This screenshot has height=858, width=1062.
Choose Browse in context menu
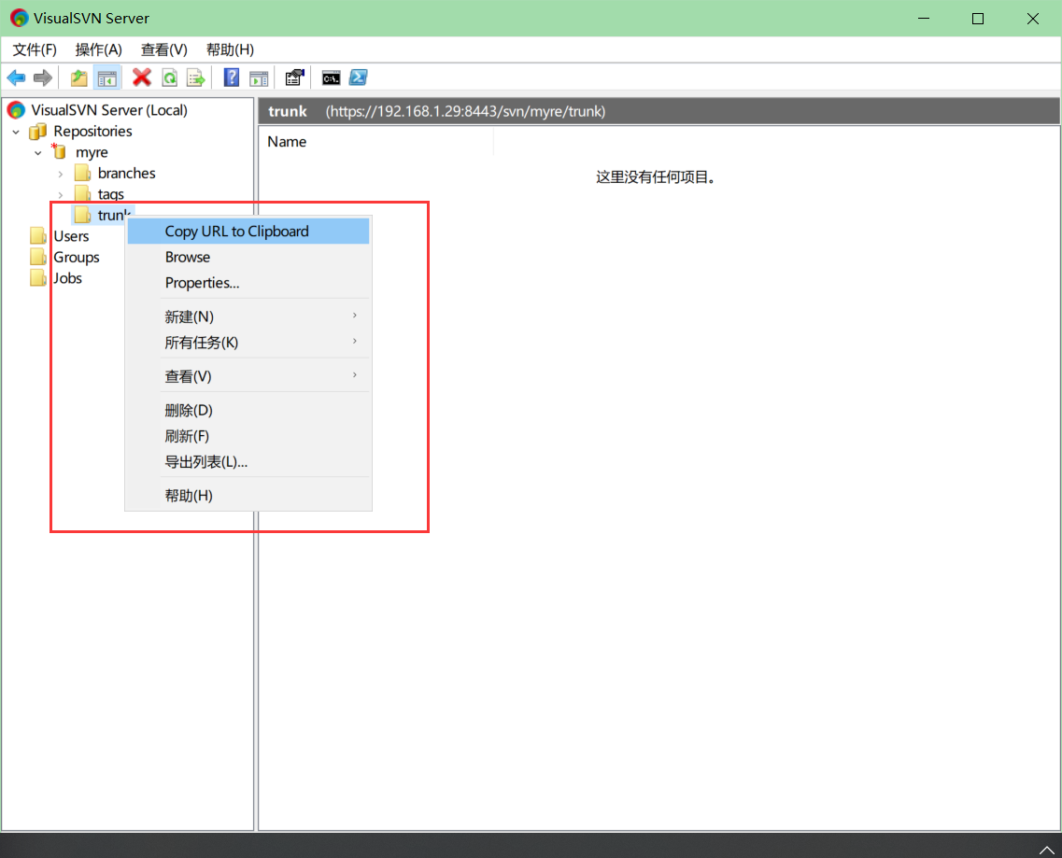coord(248,258)
